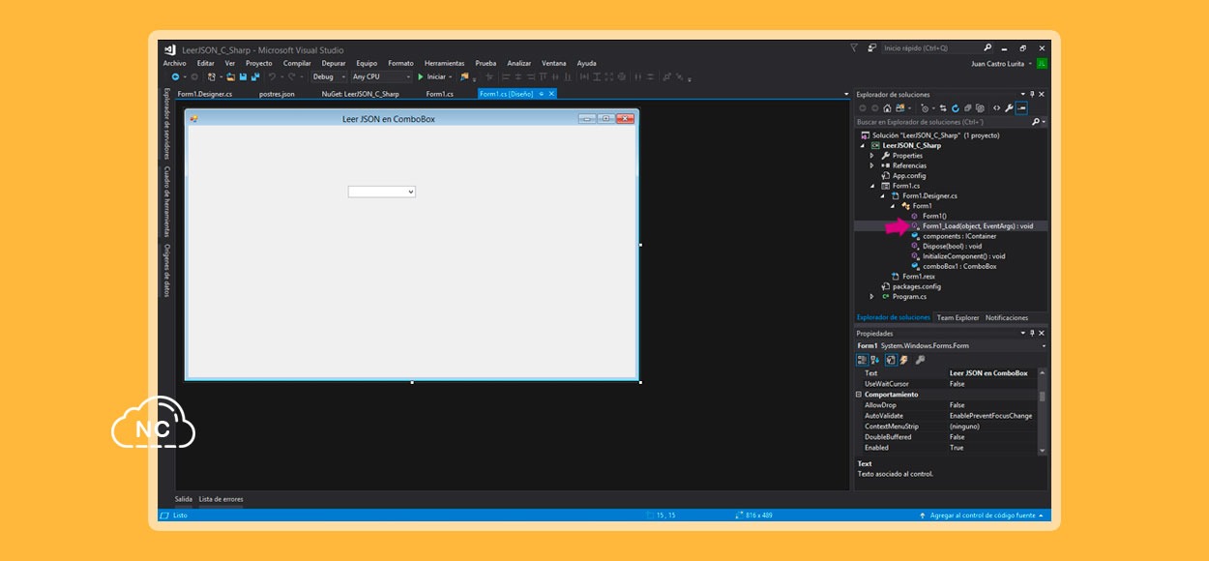
Task: Click the Quick Launch search field
Action: pos(930,47)
